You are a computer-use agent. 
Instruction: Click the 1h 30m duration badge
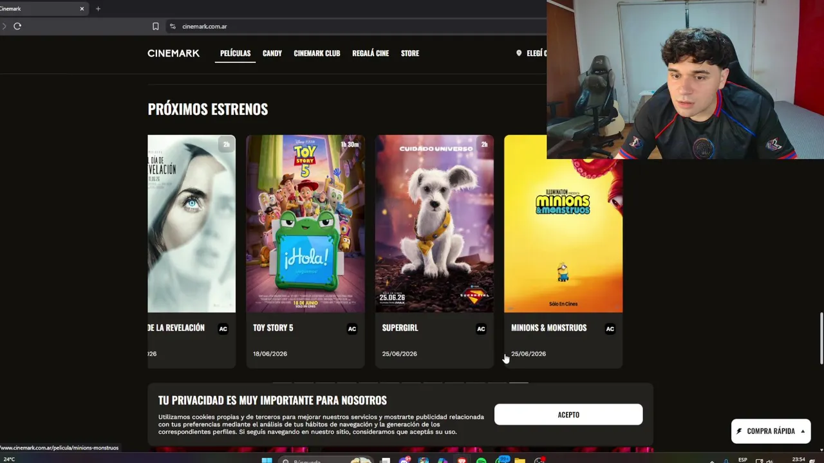[x=350, y=145]
